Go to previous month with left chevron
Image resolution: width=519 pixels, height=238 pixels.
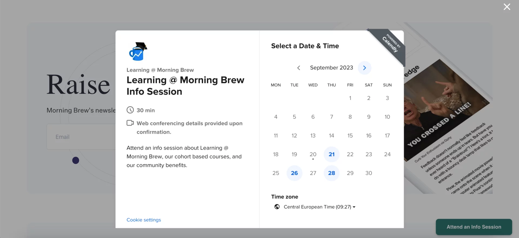(299, 68)
